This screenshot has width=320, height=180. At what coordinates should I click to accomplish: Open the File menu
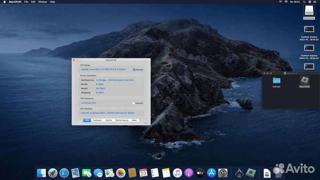[26, 2]
